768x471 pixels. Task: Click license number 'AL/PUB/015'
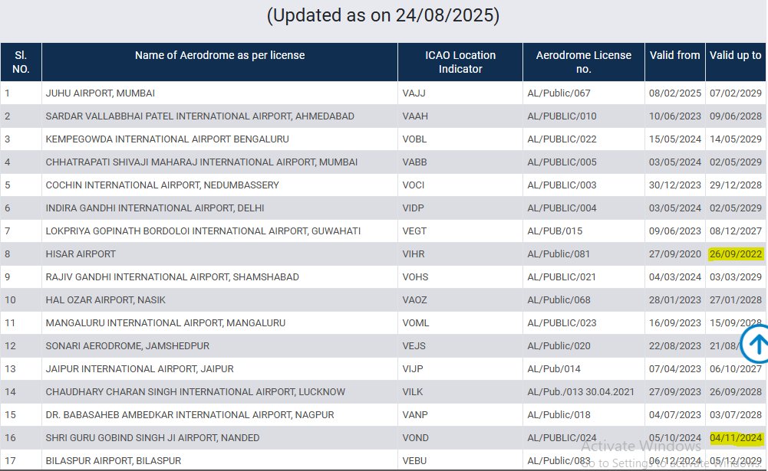click(x=555, y=231)
